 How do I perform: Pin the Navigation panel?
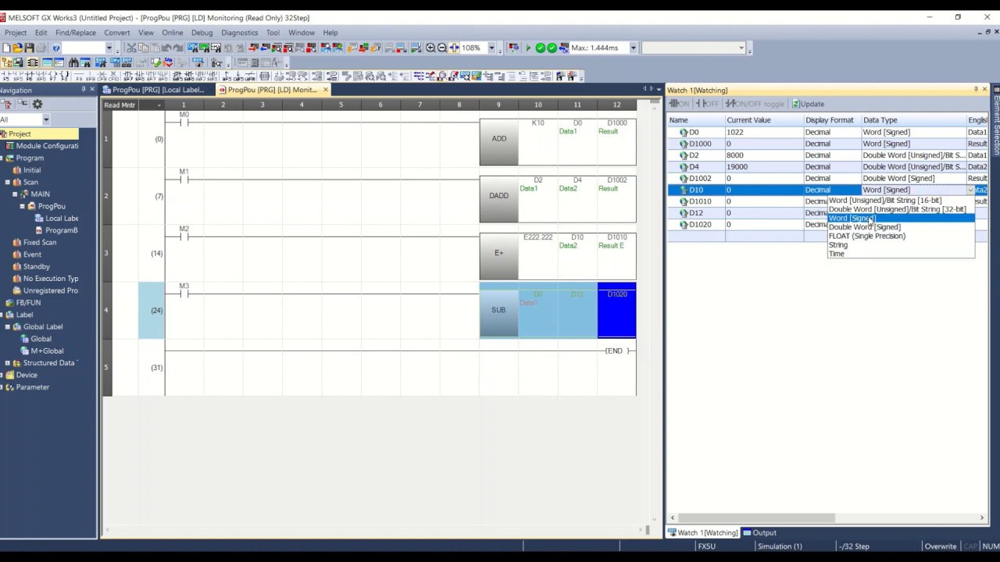(84, 90)
